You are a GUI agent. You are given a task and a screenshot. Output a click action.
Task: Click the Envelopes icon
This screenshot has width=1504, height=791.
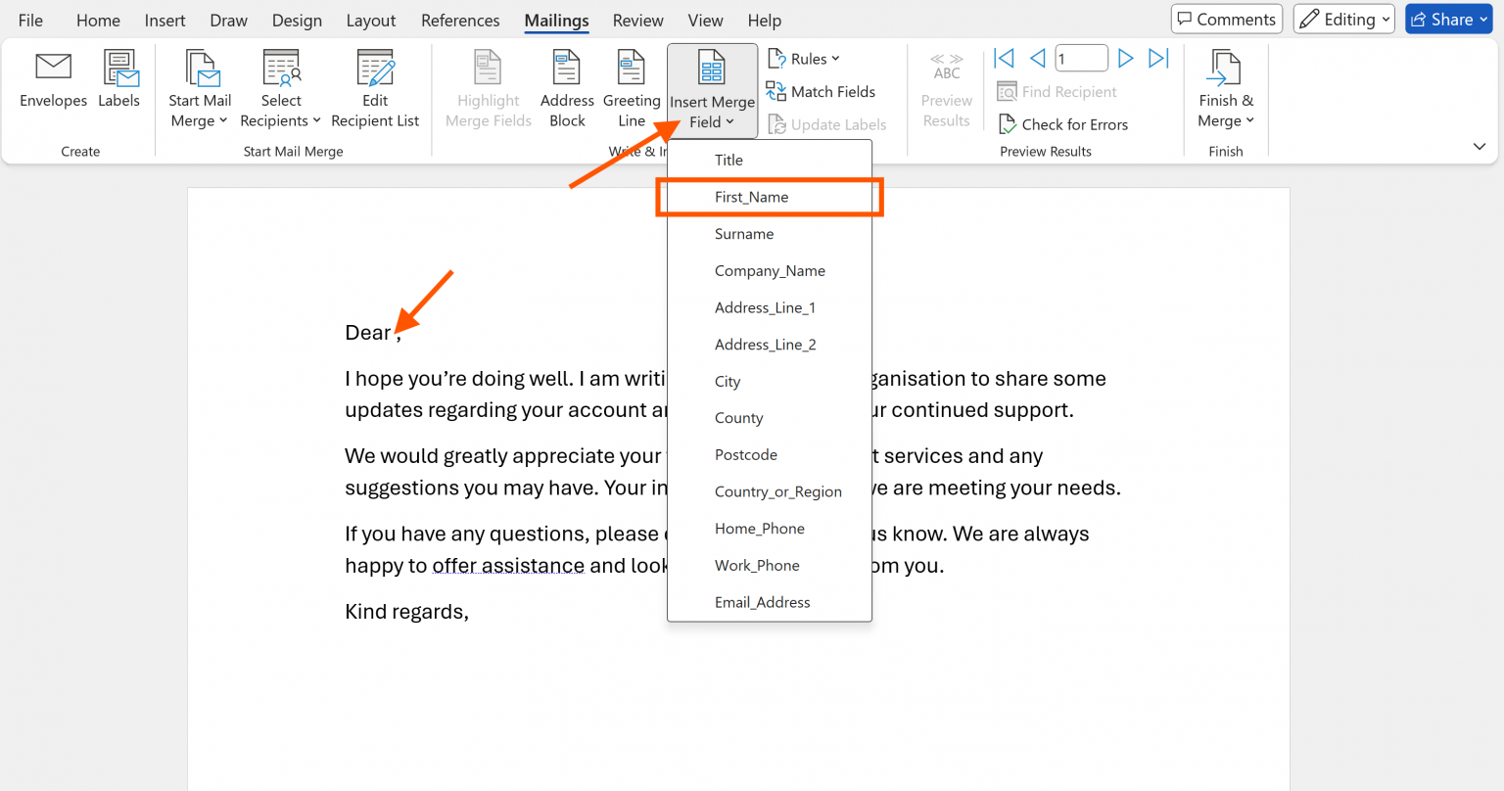pyautogui.click(x=53, y=79)
